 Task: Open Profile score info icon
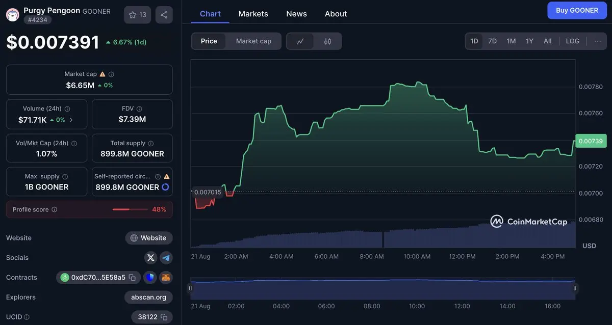point(55,209)
